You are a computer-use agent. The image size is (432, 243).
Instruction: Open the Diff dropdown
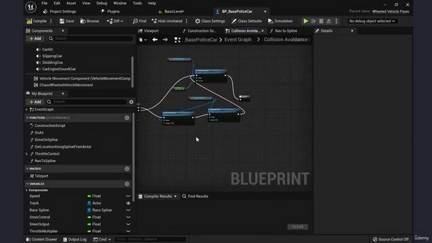[x=115, y=21]
